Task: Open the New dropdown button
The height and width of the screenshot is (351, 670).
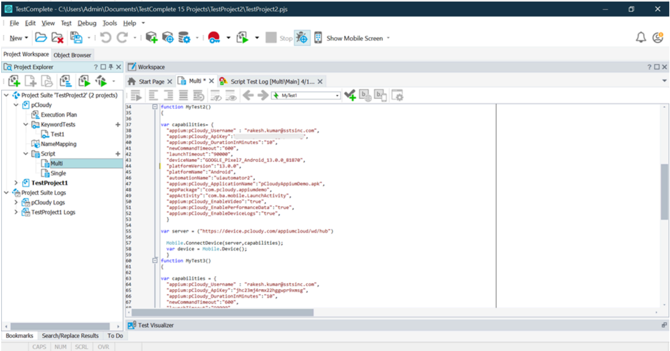Action: [x=18, y=38]
